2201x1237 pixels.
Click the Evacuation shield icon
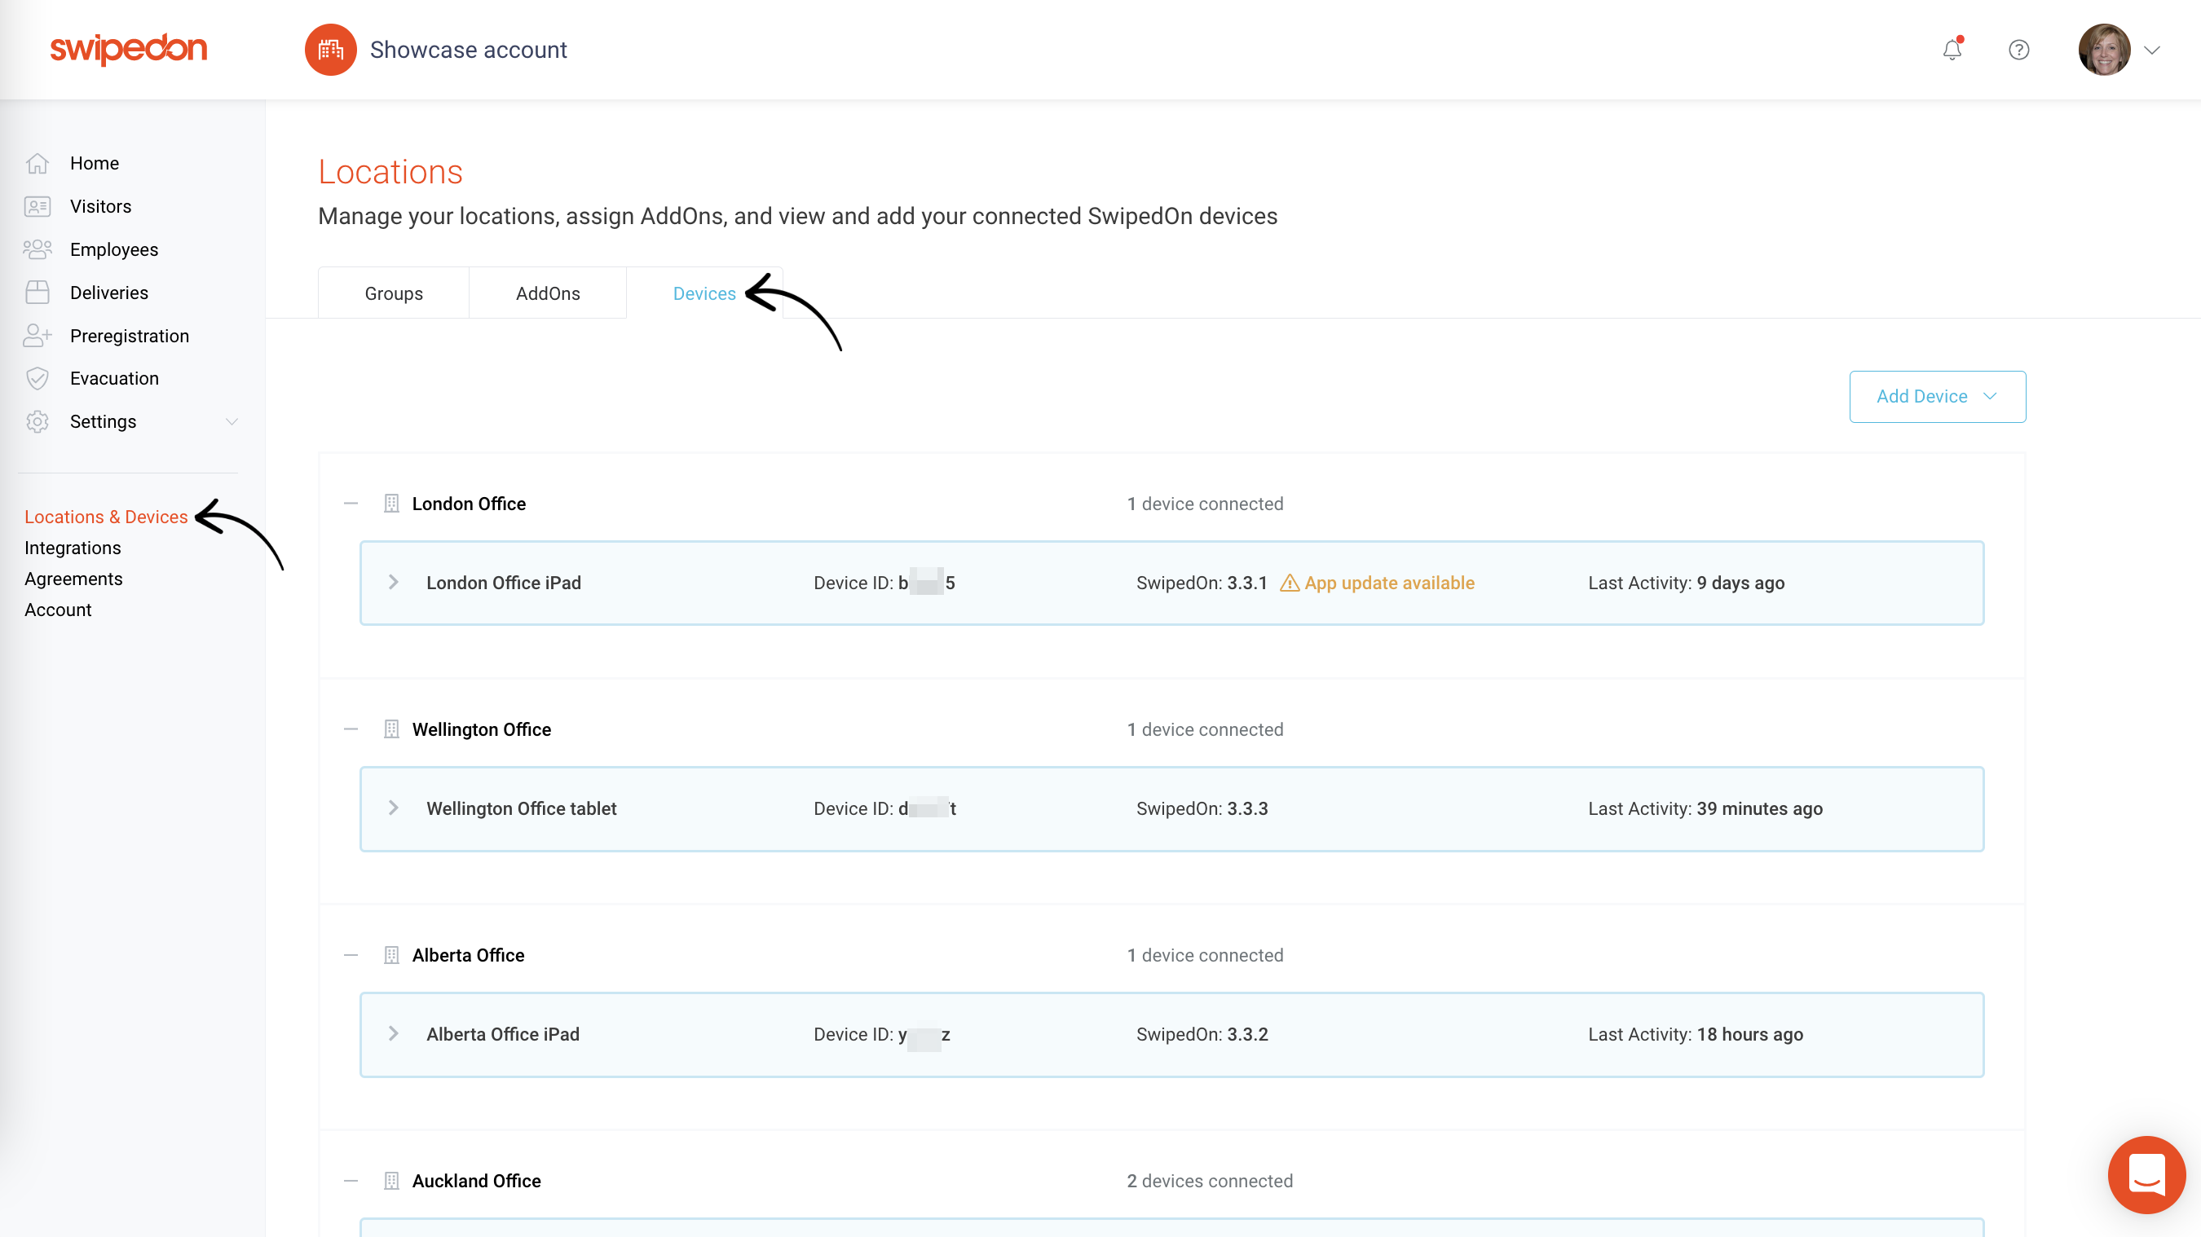pyautogui.click(x=37, y=378)
